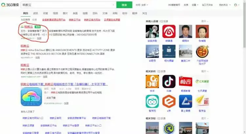246x134 pixels.
Task: Click suggested search 皖教云平台
Action: point(75,20)
